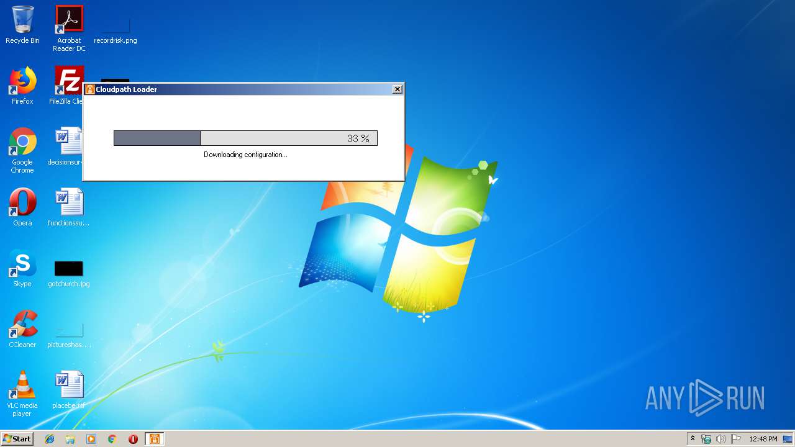
Task: Open the Start menu
Action: point(17,439)
